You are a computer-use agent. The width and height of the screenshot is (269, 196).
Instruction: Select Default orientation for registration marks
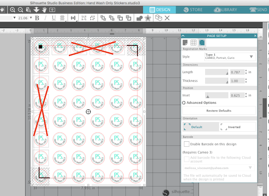pos(201,127)
